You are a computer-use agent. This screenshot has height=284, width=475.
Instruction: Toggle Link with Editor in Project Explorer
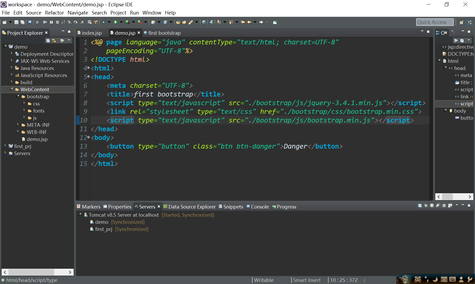[54, 41]
